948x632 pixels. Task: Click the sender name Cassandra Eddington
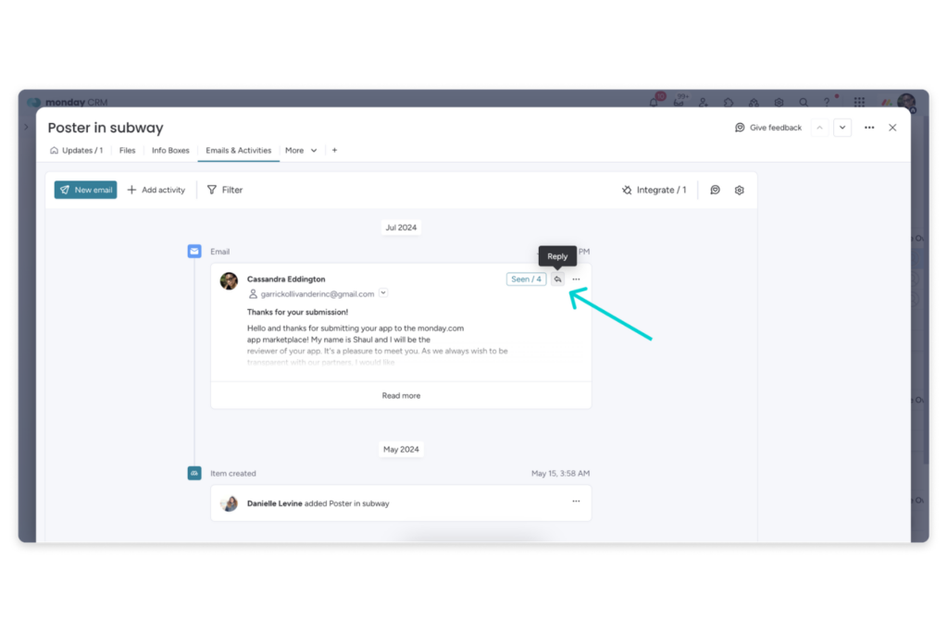pyautogui.click(x=286, y=279)
